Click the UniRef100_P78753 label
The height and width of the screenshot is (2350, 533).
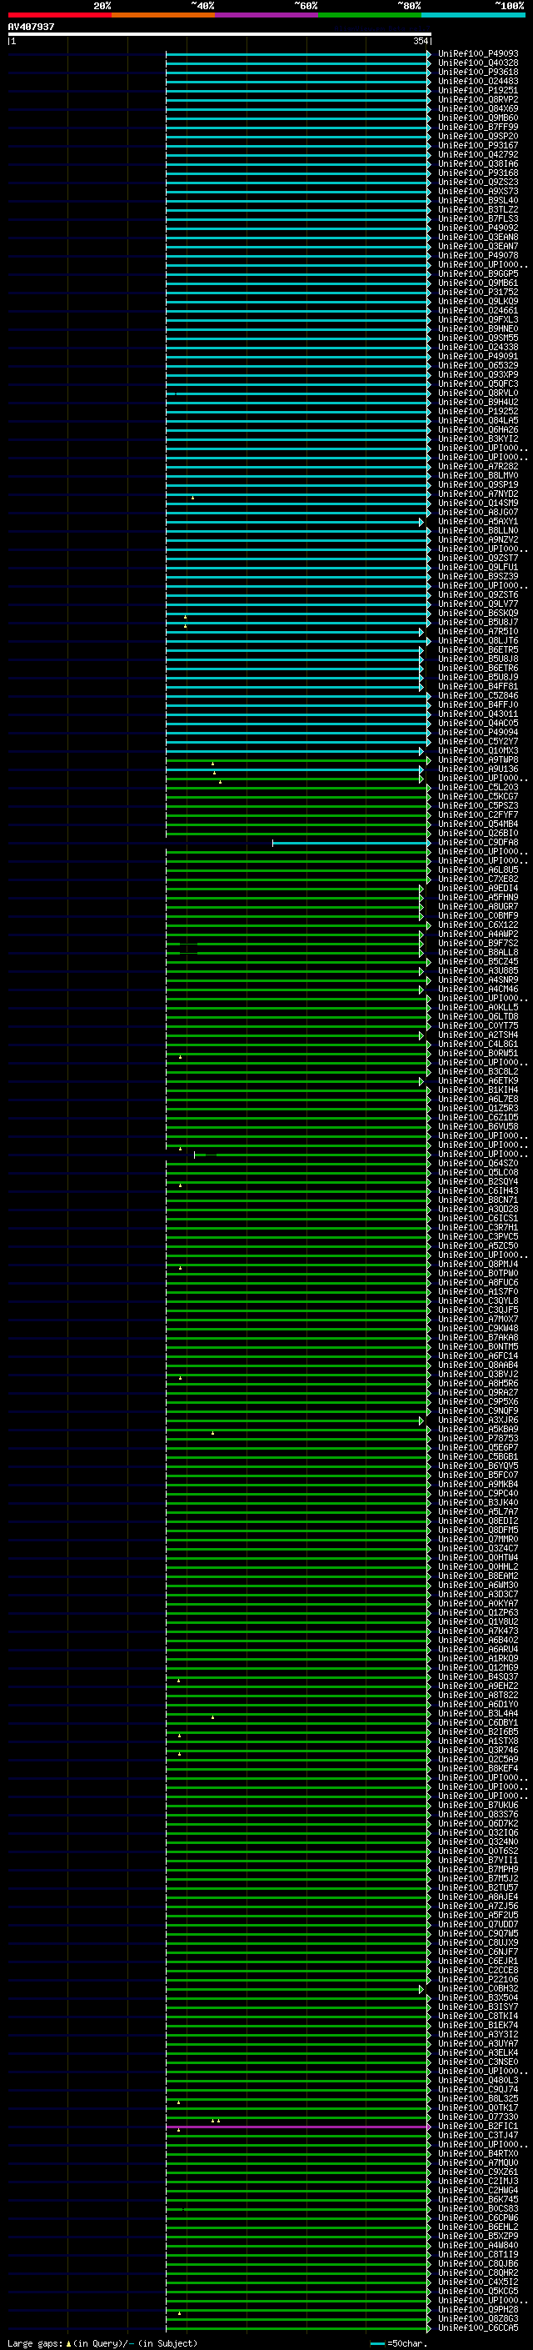tap(478, 1439)
